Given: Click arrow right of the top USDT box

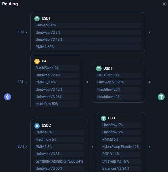Looking at the screenshot, I should 149,32.
